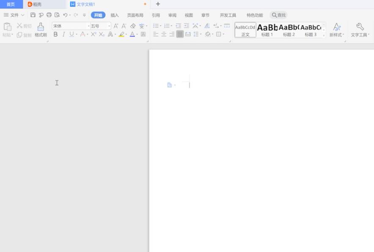Add a new document tab with plus
Screen dimensions: 374x252
pos(158,4)
